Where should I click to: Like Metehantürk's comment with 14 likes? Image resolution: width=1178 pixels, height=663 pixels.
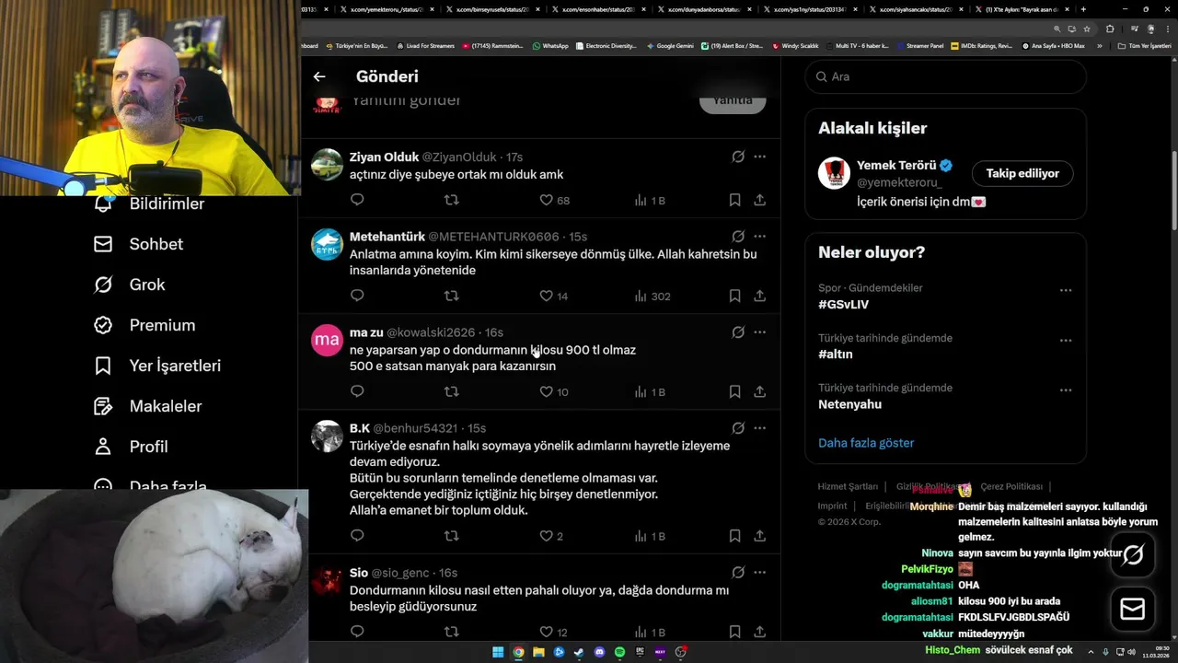click(554, 296)
